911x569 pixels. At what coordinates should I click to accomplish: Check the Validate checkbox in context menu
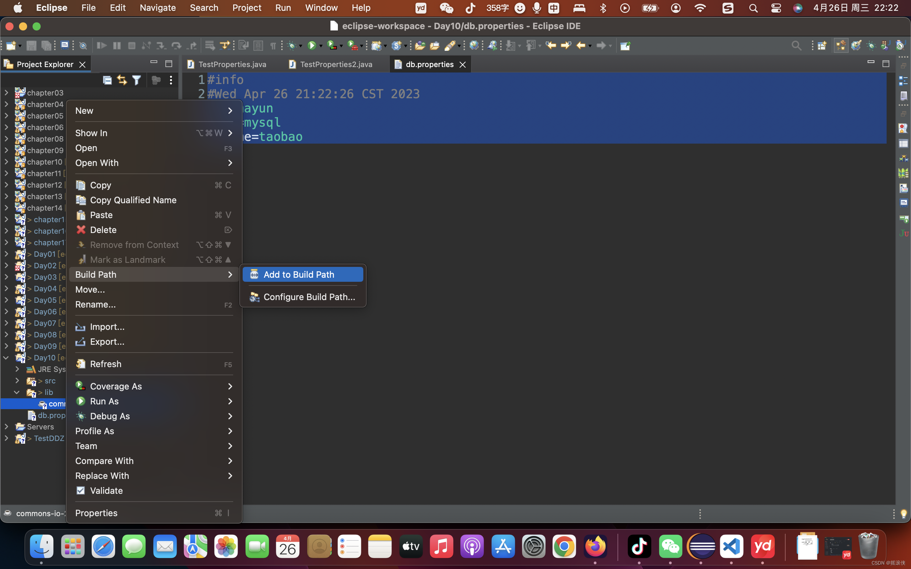click(80, 490)
